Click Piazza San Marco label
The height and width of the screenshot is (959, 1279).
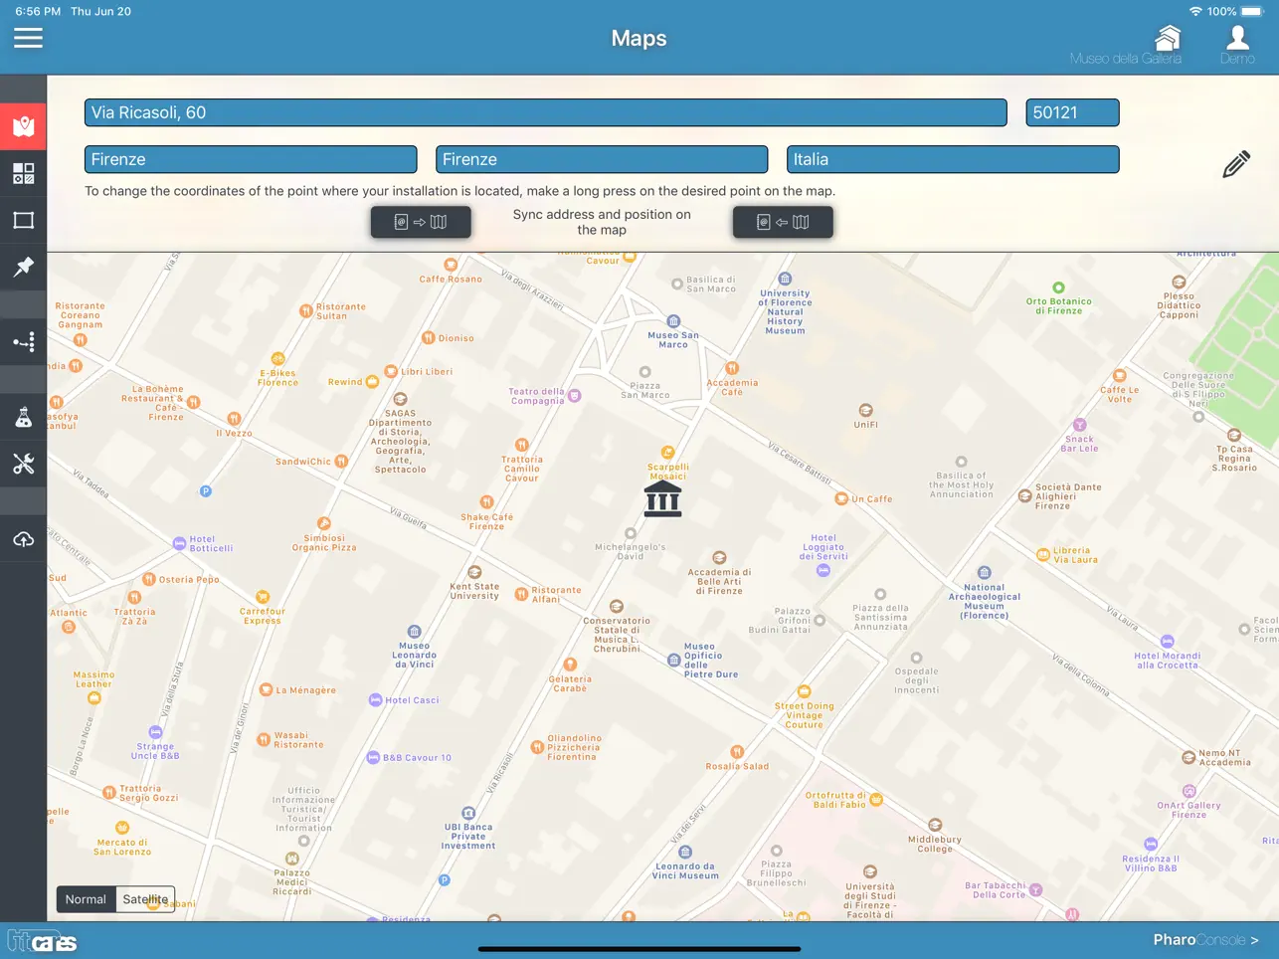tap(645, 390)
